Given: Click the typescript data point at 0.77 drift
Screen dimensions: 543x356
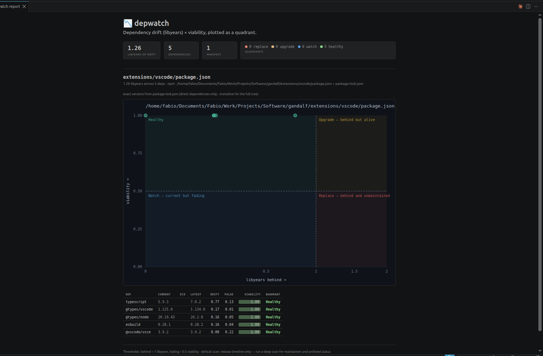Looking at the screenshot, I should [295, 115].
